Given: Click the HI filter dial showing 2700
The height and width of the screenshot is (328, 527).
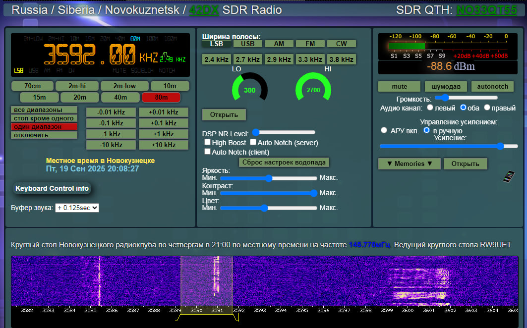Looking at the screenshot, I should (x=313, y=89).
